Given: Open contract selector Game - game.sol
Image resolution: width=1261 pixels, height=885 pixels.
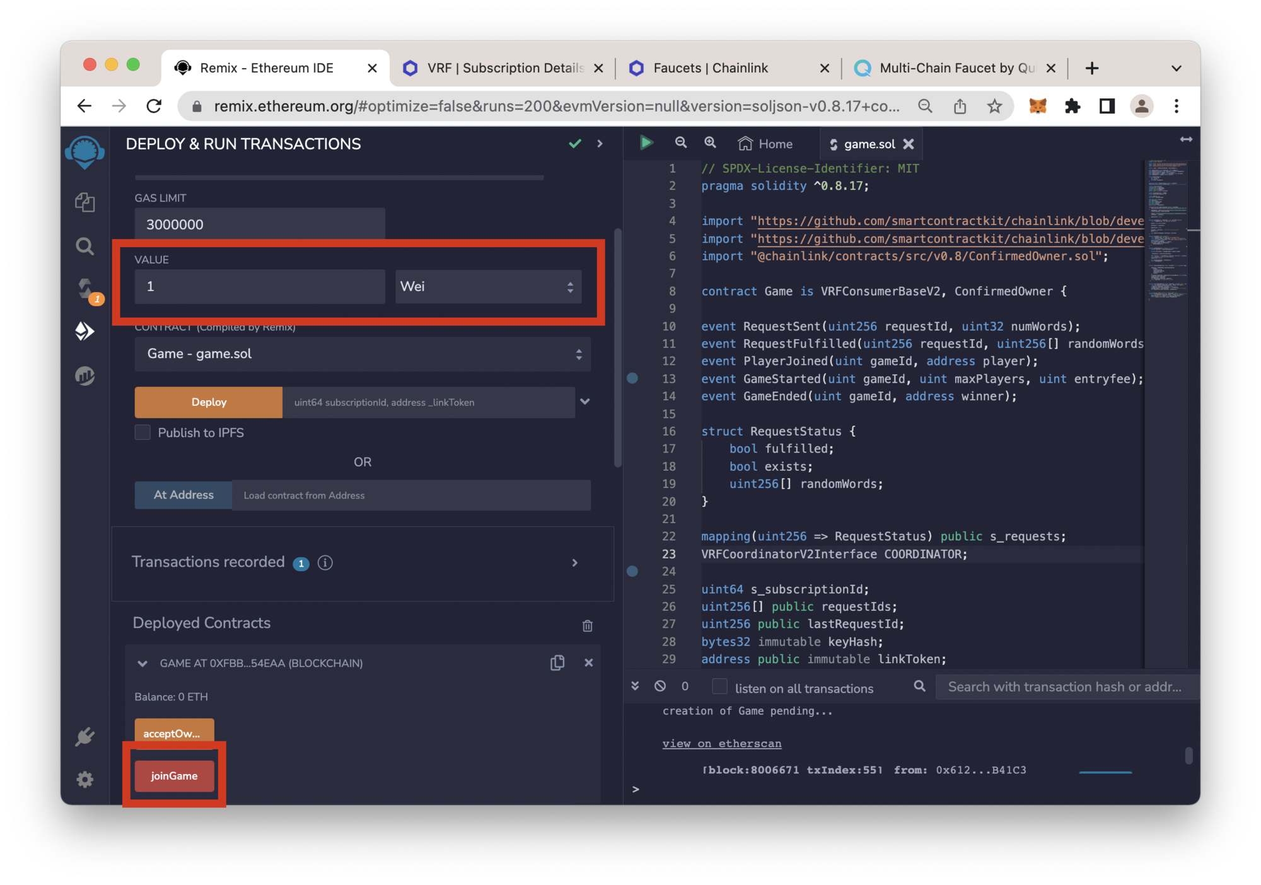Looking at the screenshot, I should tap(363, 354).
